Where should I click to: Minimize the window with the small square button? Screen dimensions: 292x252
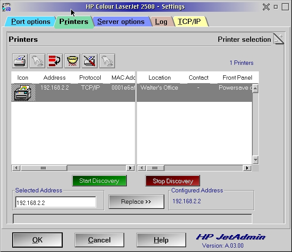point(276,7)
